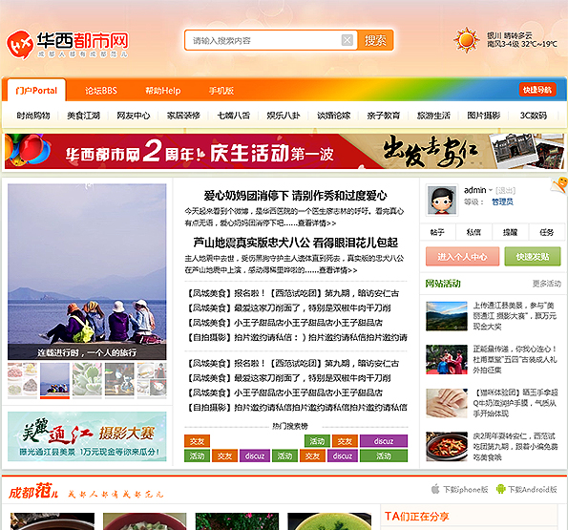Open the 帮助Help tab
This screenshot has width=568, height=530.
pos(163,91)
